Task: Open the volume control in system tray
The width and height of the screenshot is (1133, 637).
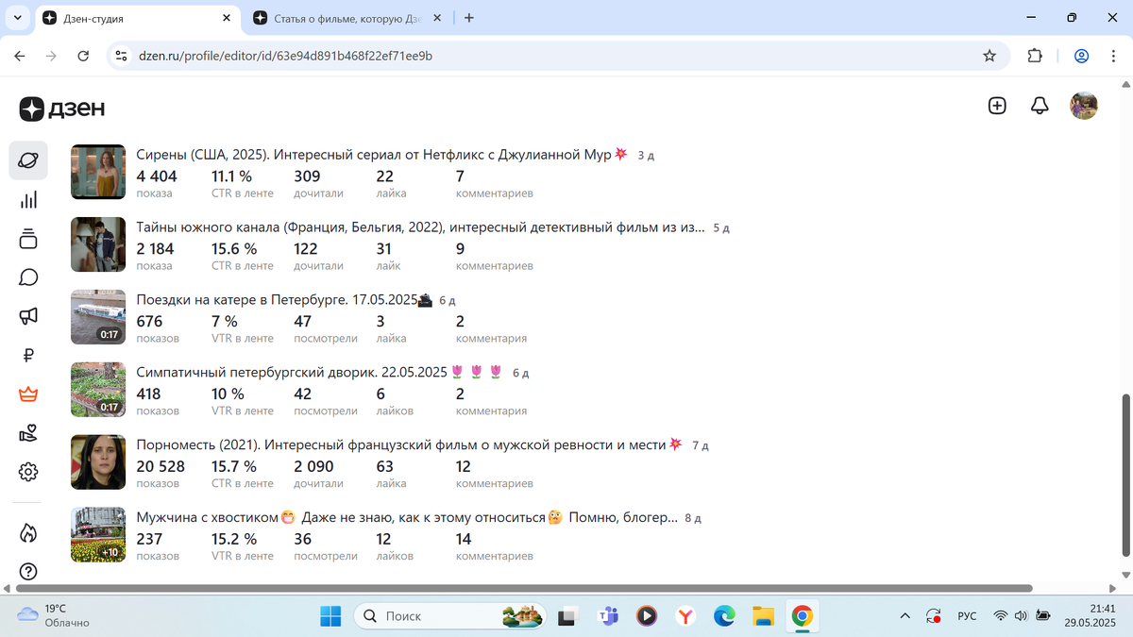Action: click(x=1021, y=616)
